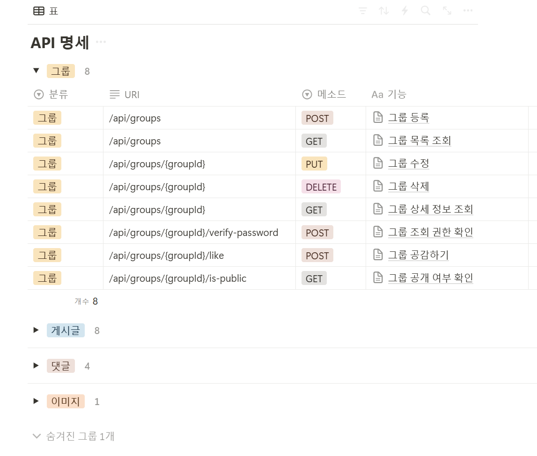Select the DELETE method tag

(321, 187)
